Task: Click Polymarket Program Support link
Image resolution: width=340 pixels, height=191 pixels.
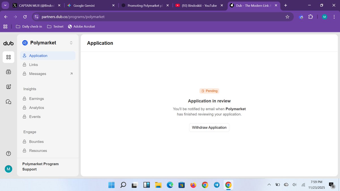Action: [41, 167]
